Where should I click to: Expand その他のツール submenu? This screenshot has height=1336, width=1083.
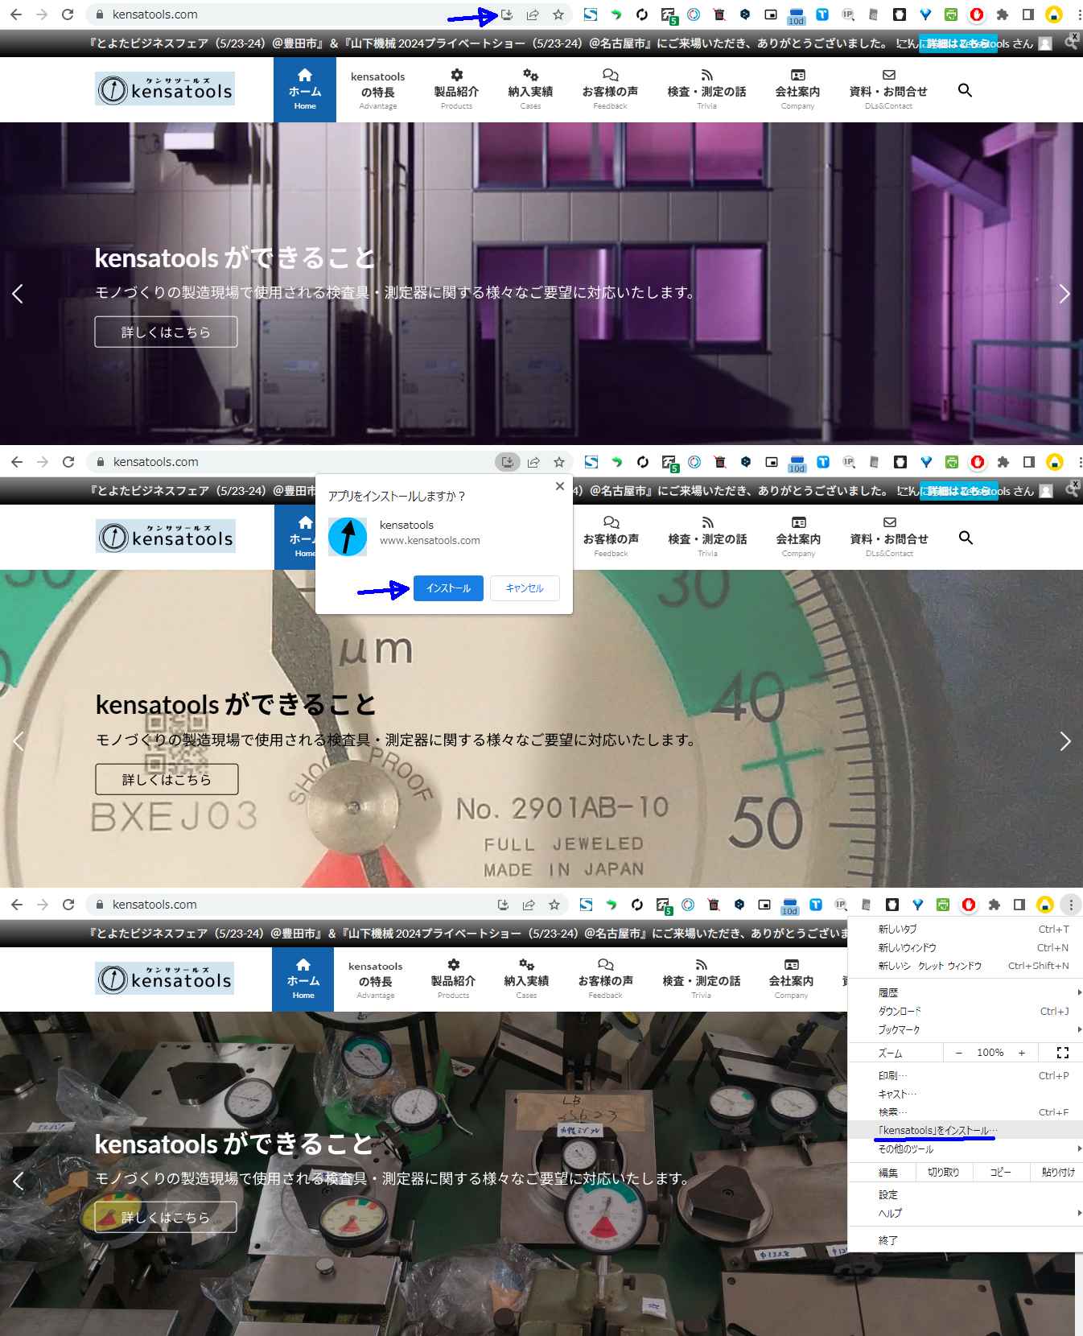point(906,1149)
